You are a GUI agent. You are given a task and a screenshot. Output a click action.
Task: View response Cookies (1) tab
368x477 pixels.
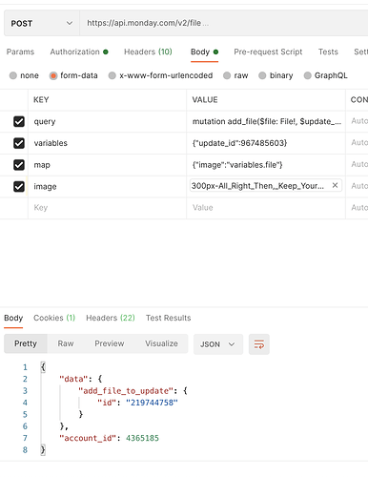(54, 318)
